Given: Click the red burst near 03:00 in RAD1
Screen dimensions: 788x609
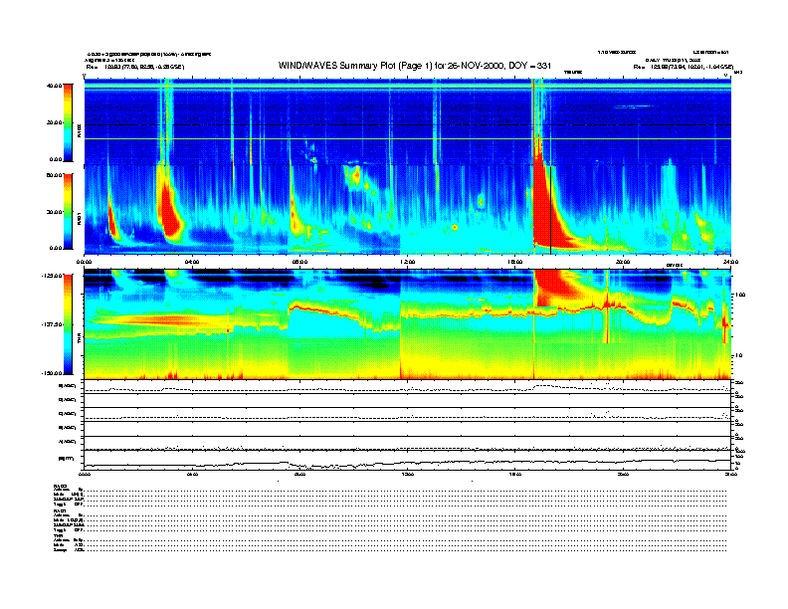Looking at the screenshot, I should click(x=170, y=211).
